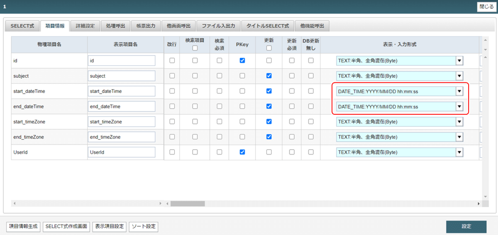
Task: Open the 詳細設定 tab
Action: (85, 26)
